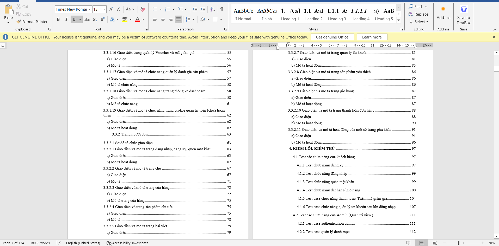Click Learn more button

pos(372,37)
